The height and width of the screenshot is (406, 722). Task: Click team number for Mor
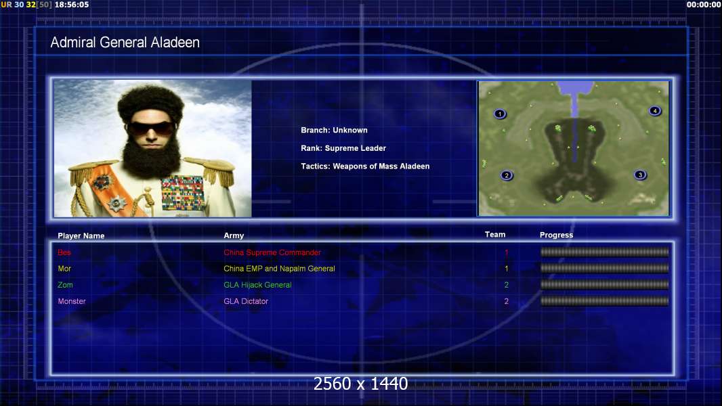click(507, 269)
